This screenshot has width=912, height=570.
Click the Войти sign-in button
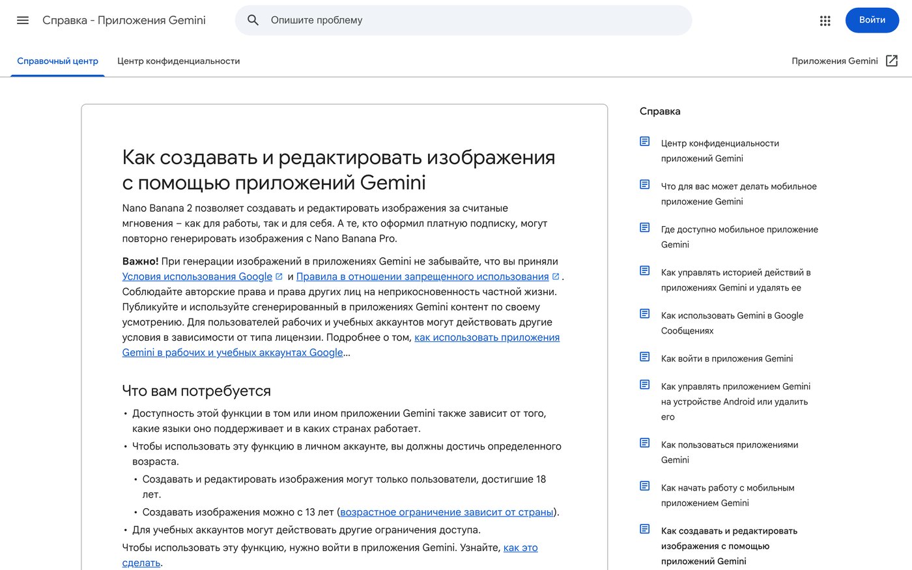pos(872,20)
